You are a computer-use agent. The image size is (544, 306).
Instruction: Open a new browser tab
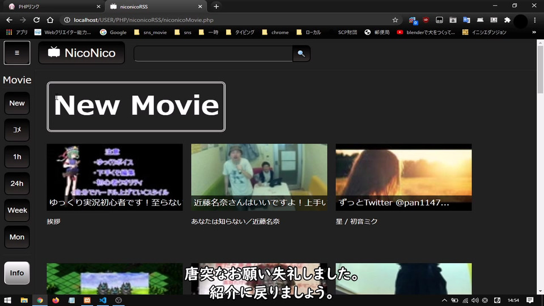tap(216, 7)
